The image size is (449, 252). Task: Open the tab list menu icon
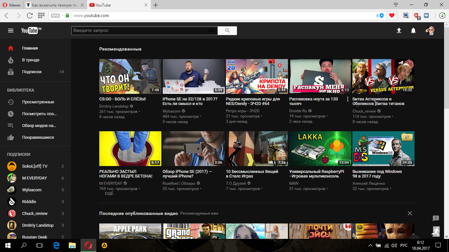click(x=396, y=5)
